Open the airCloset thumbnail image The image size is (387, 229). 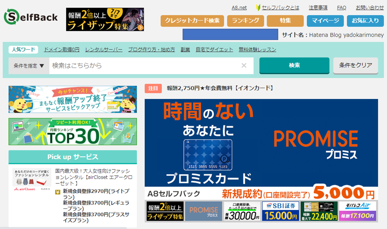coord(31,180)
